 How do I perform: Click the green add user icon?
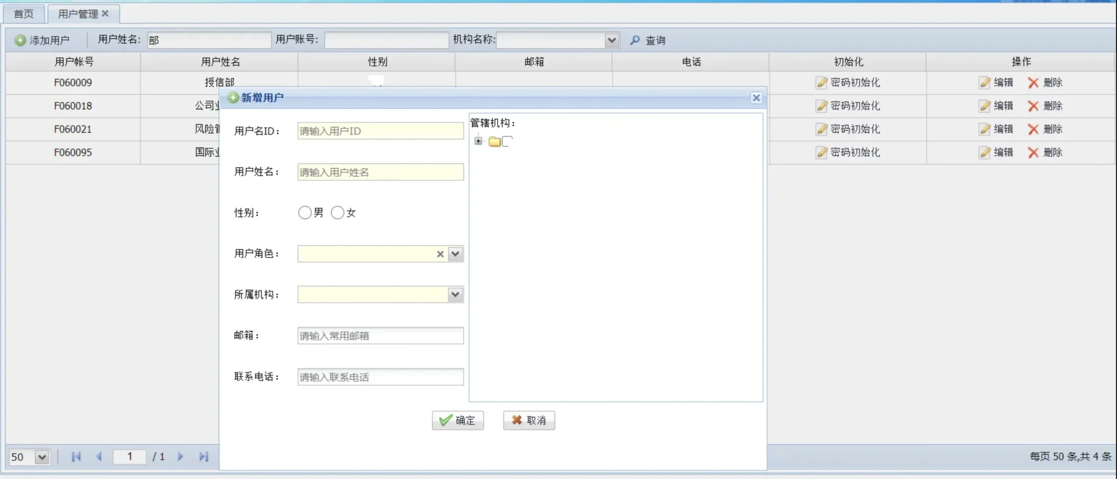[20, 40]
